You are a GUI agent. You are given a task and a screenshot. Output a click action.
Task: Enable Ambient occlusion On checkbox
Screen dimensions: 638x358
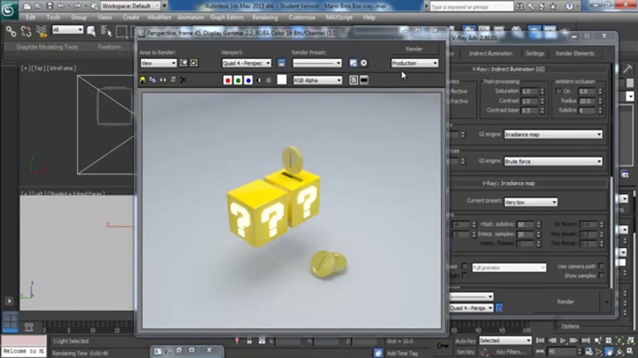[558, 91]
